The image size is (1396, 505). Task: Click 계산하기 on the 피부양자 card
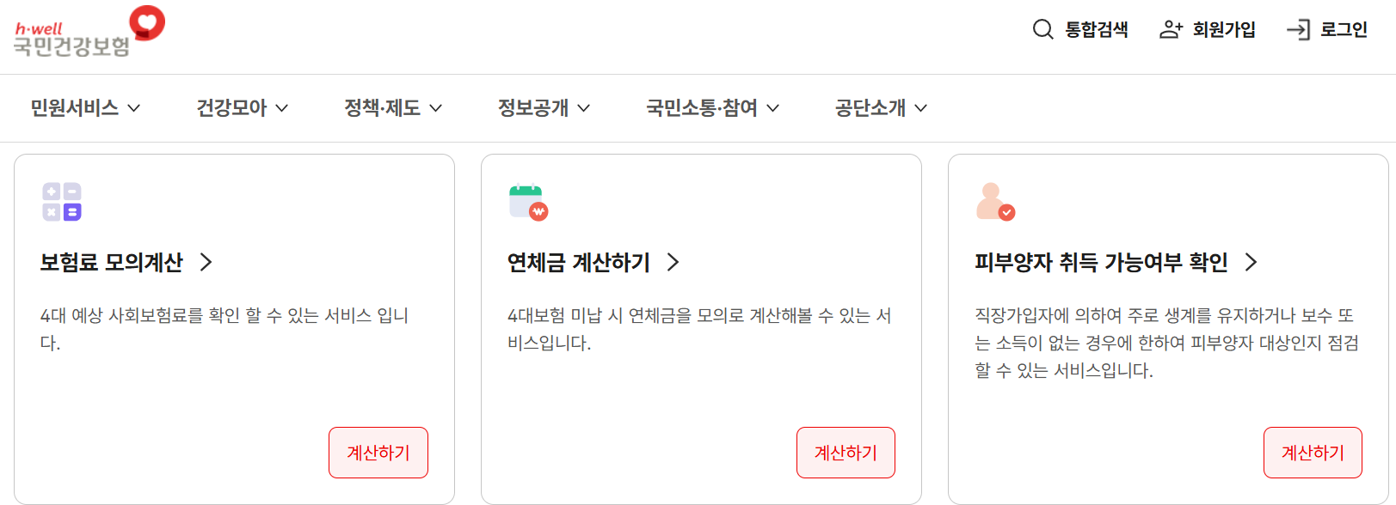point(1312,452)
